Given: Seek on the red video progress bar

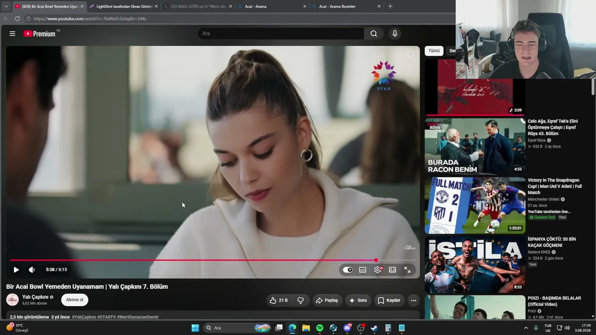Looking at the screenshot, I should [x=213, y=260].
